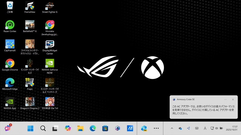Click the Dragon's Dogma 2 shortcut
Viewport: 241px width, 135px height.
tap(30, 102)
